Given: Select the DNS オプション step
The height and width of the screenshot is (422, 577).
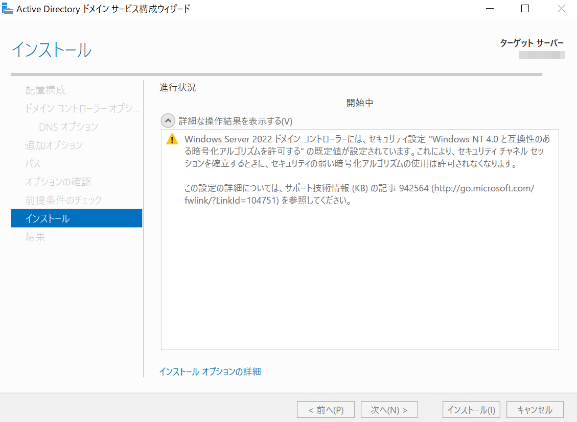Looking at the screenshot, I should [x=69, y=127].
